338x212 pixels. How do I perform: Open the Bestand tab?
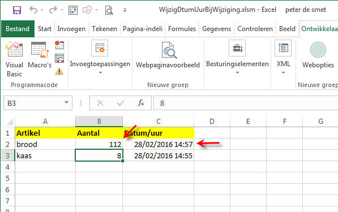pos(18,29)
